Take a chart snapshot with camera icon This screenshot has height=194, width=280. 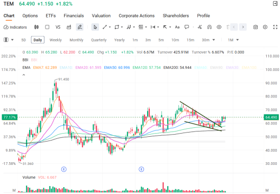[x=256, y=27]
